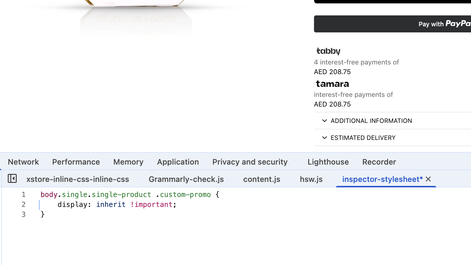This screenshot has height=265, width=471.
Task: Open the Network panel tab
Action: (x=23, y=162)
